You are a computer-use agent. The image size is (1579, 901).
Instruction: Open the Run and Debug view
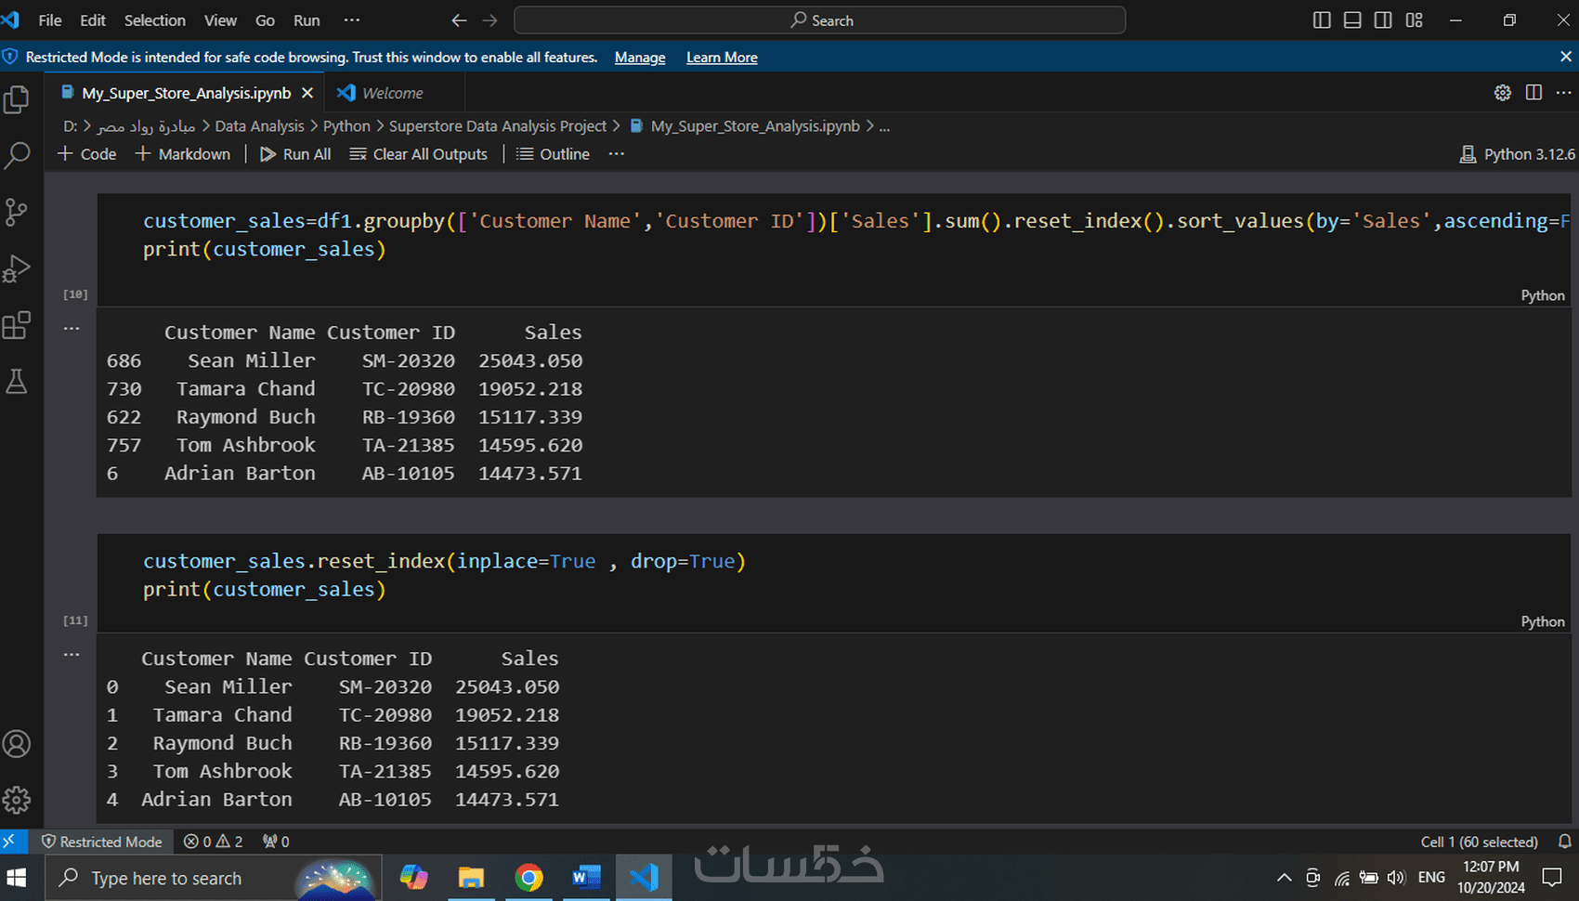[18, 268]
